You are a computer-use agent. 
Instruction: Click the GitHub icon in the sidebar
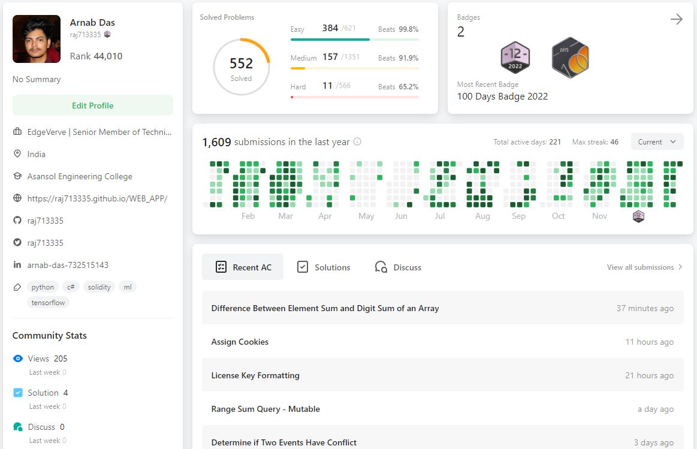pos(17,221)
